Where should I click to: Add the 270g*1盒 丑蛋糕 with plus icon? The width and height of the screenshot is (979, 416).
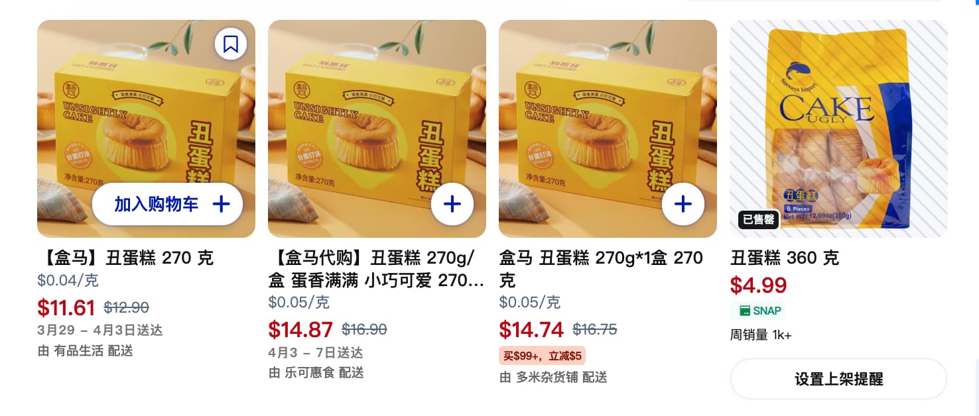coord(683,204)
